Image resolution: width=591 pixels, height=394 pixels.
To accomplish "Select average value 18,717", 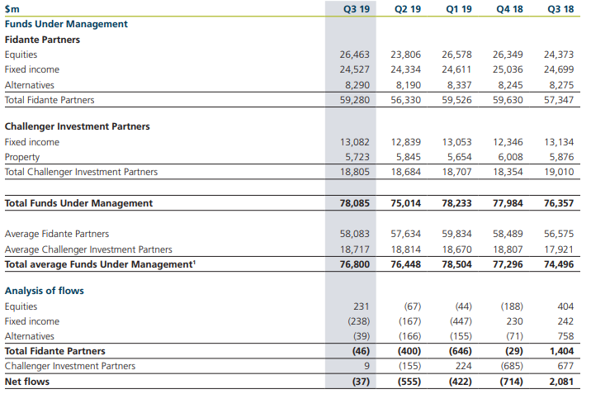I will point(354,249).
